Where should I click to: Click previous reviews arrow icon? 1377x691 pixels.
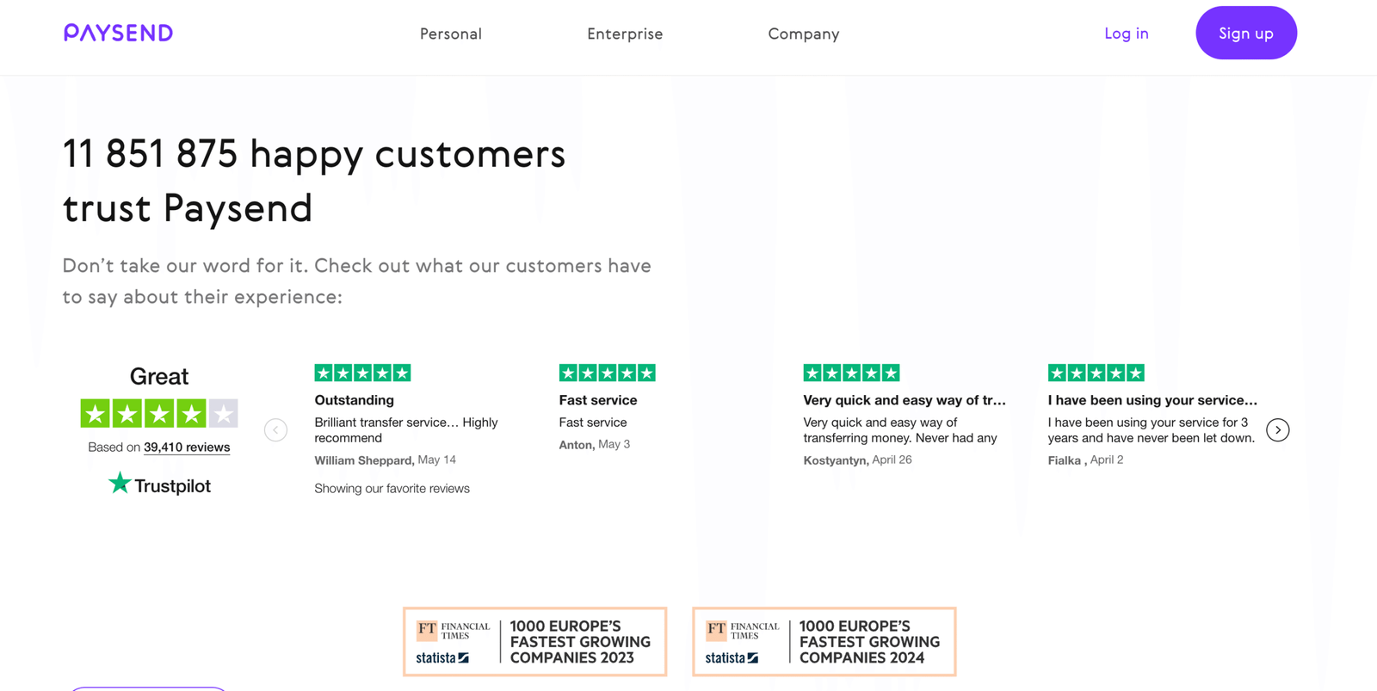(x=275, y=429)
